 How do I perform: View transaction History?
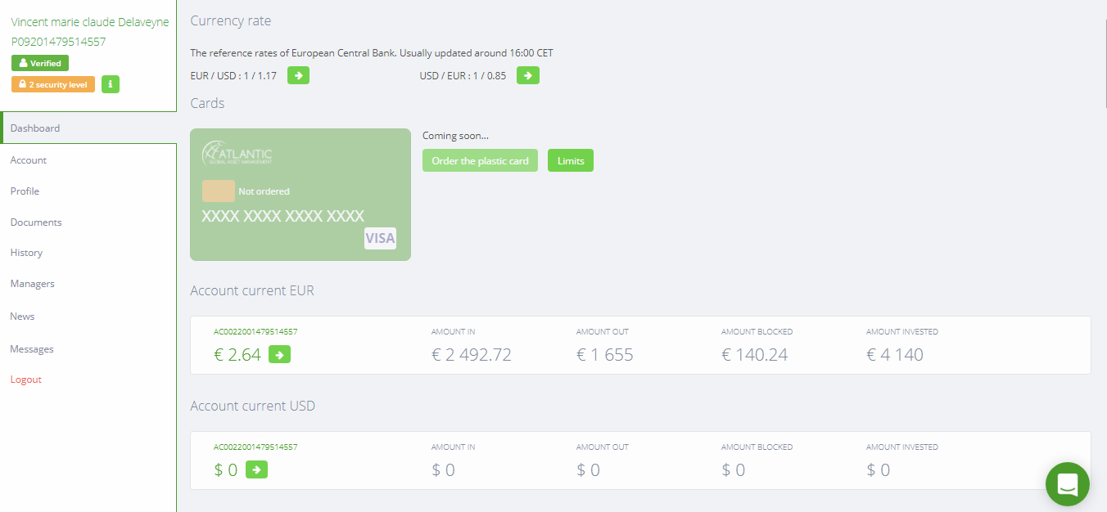click(x=26, y=253)
